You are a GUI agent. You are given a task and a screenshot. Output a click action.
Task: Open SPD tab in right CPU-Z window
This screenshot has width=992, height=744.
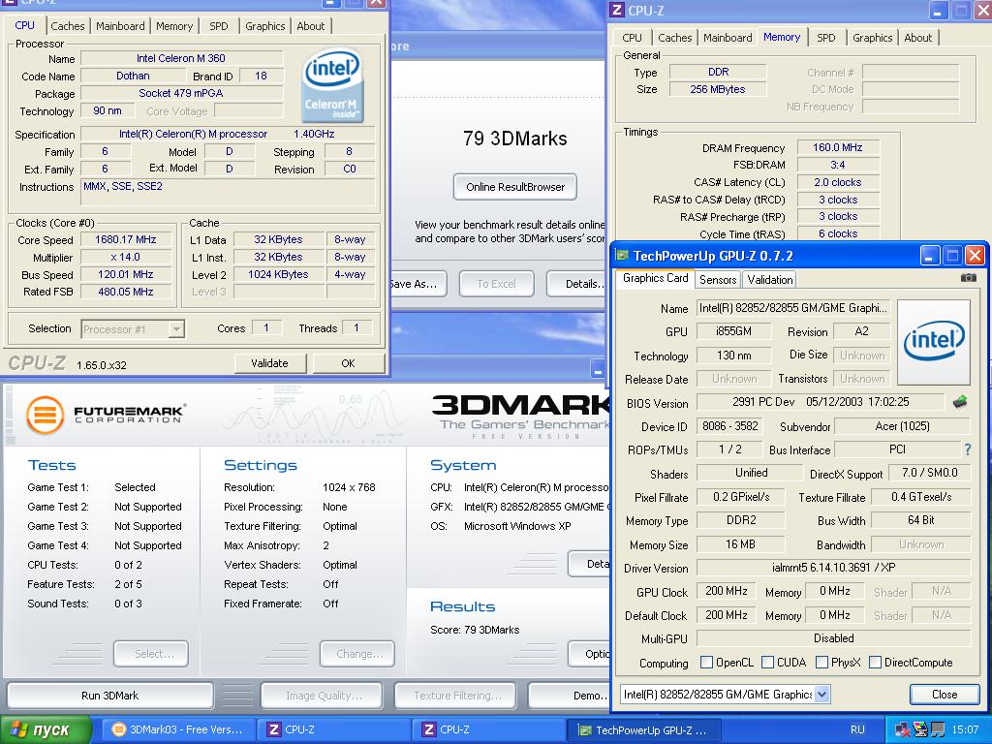(825, 38)
